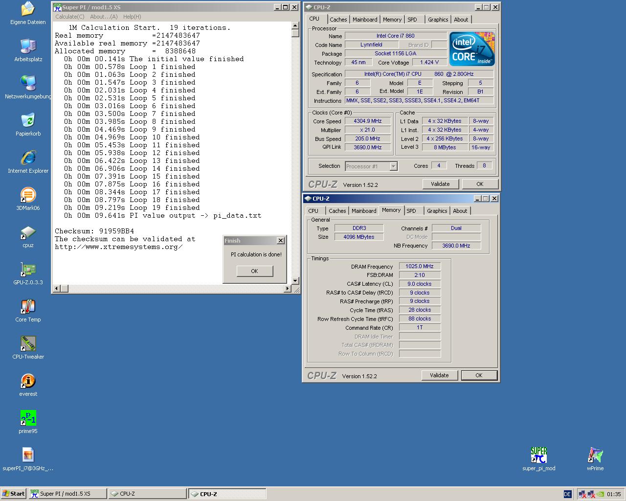Click xtremesystems.org URL text in Super PI
Viewport: 626px width, 501px height.
(x=119, y=247)
